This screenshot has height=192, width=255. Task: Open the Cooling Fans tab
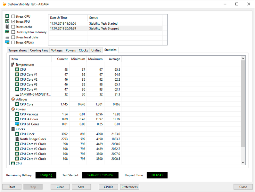click(x=39, y=50)
